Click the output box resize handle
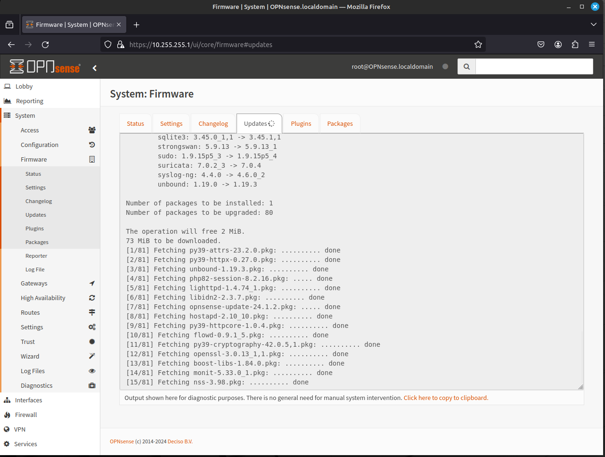Image resolution: width=605 pixels, height=457 pixels. click(580, 387)
